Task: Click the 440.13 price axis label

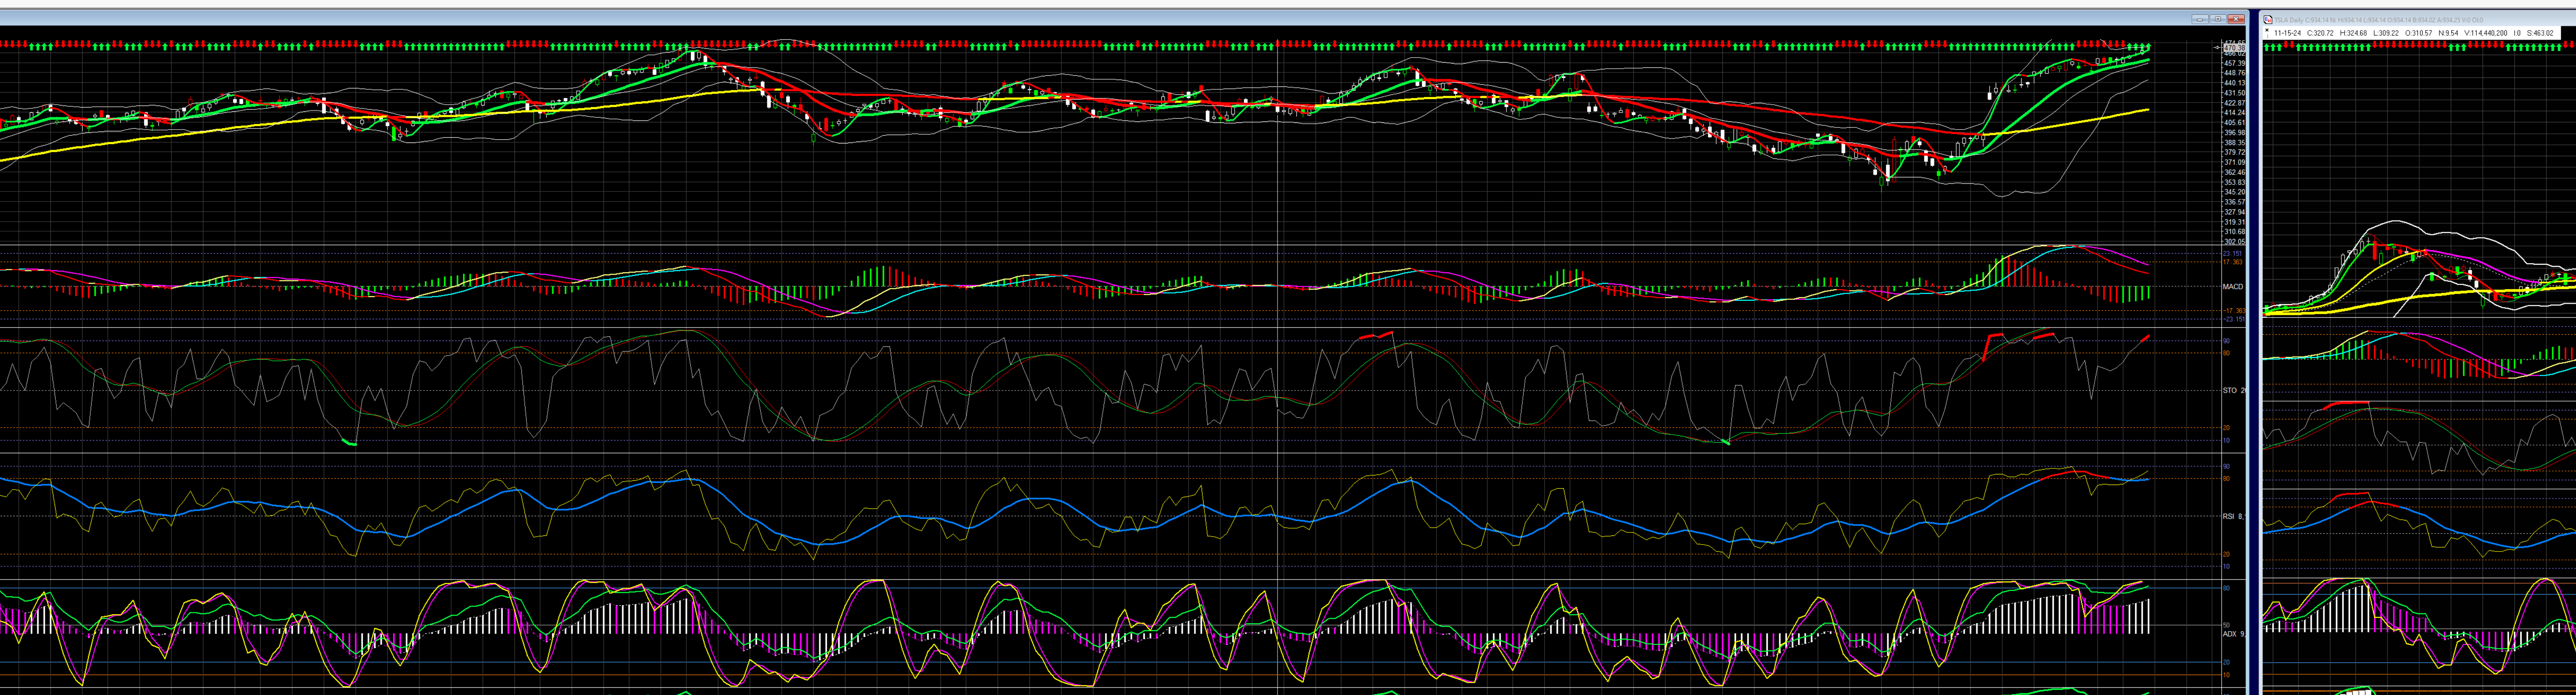Action: click(2235, 83)
